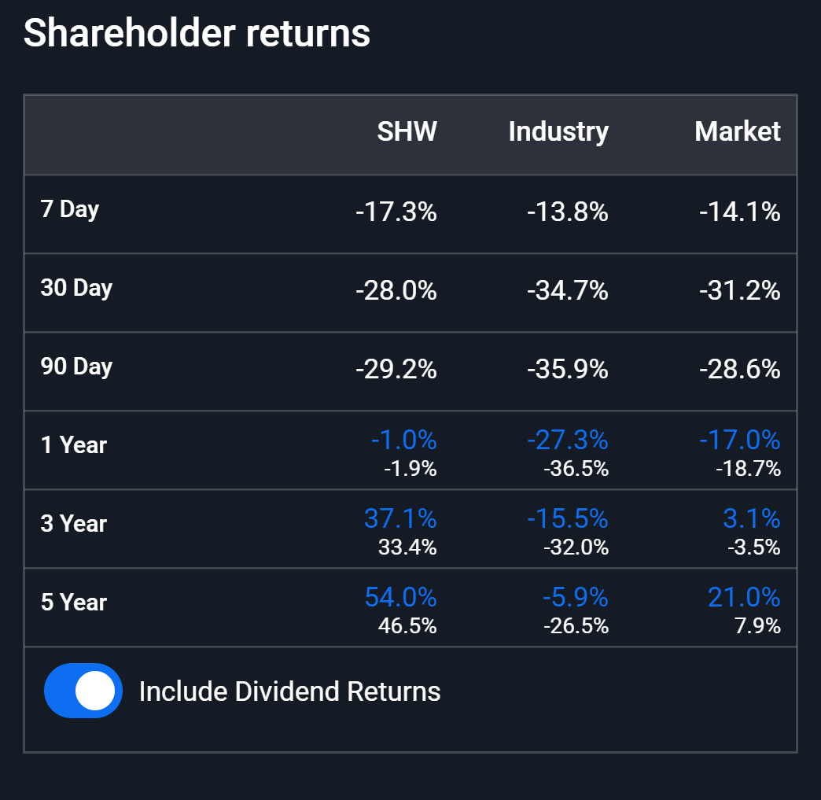Image resolution: width=821 pixels, height=800 pixels.
Task: Click SHW 3 Year price return 33.4%
Action: pyautogui.click(x=407, y=547)
